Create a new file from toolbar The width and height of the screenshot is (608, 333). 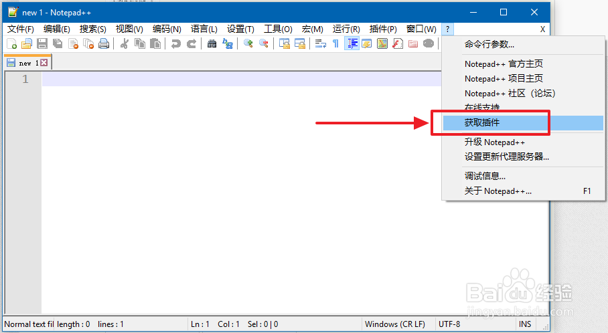(x=11, y=43)
